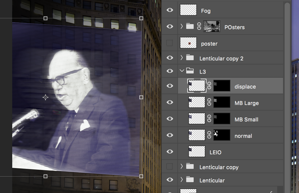Click the bottom Lenticular group name
This screenshot has width=299, height=193.
coord(212,181)
